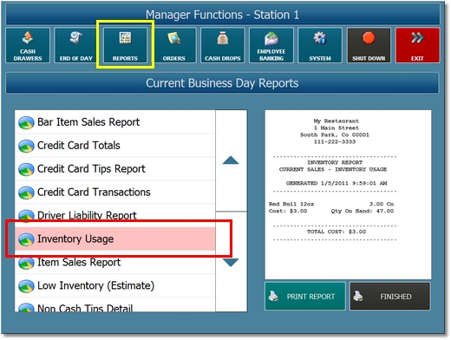Click the pie chart icon beside Bar Item Sales Report
This screenshot has height=340, width=451.
coord(26,123)
